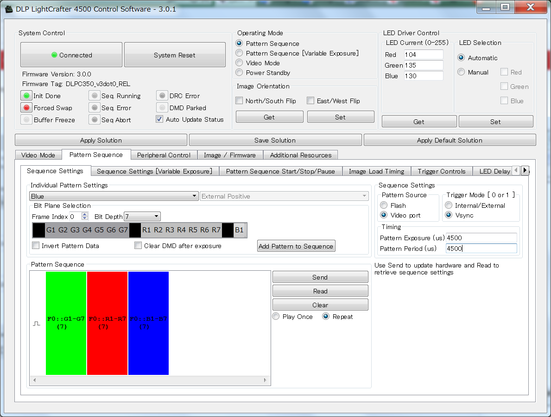Enable East/West Flip checkbox

pyautogui.click(x=310, y=101)
